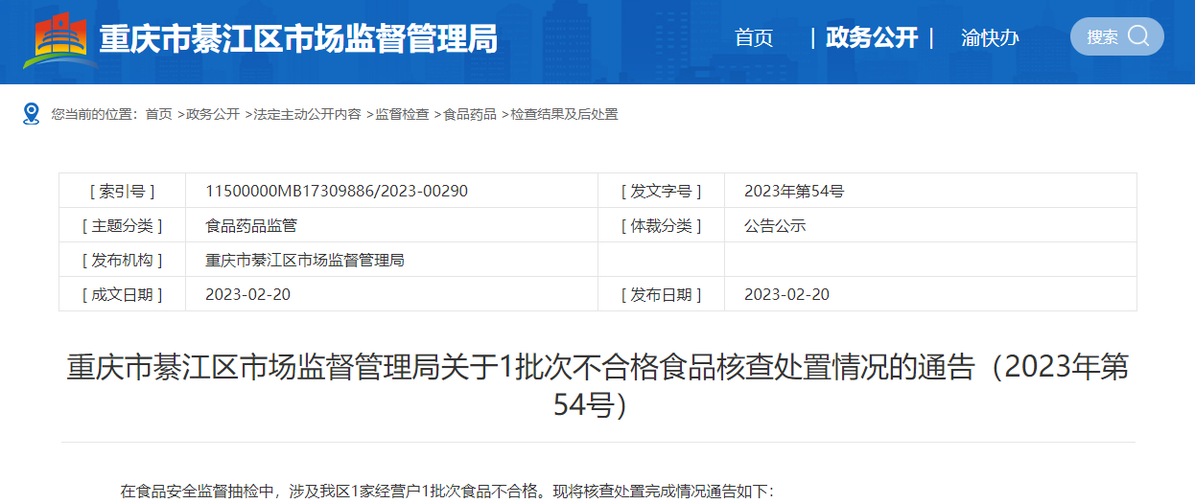Click the 重庆市綦江区市场监督管理局 site title
This screenshot has width=1195, height=504.
(298, 40)
